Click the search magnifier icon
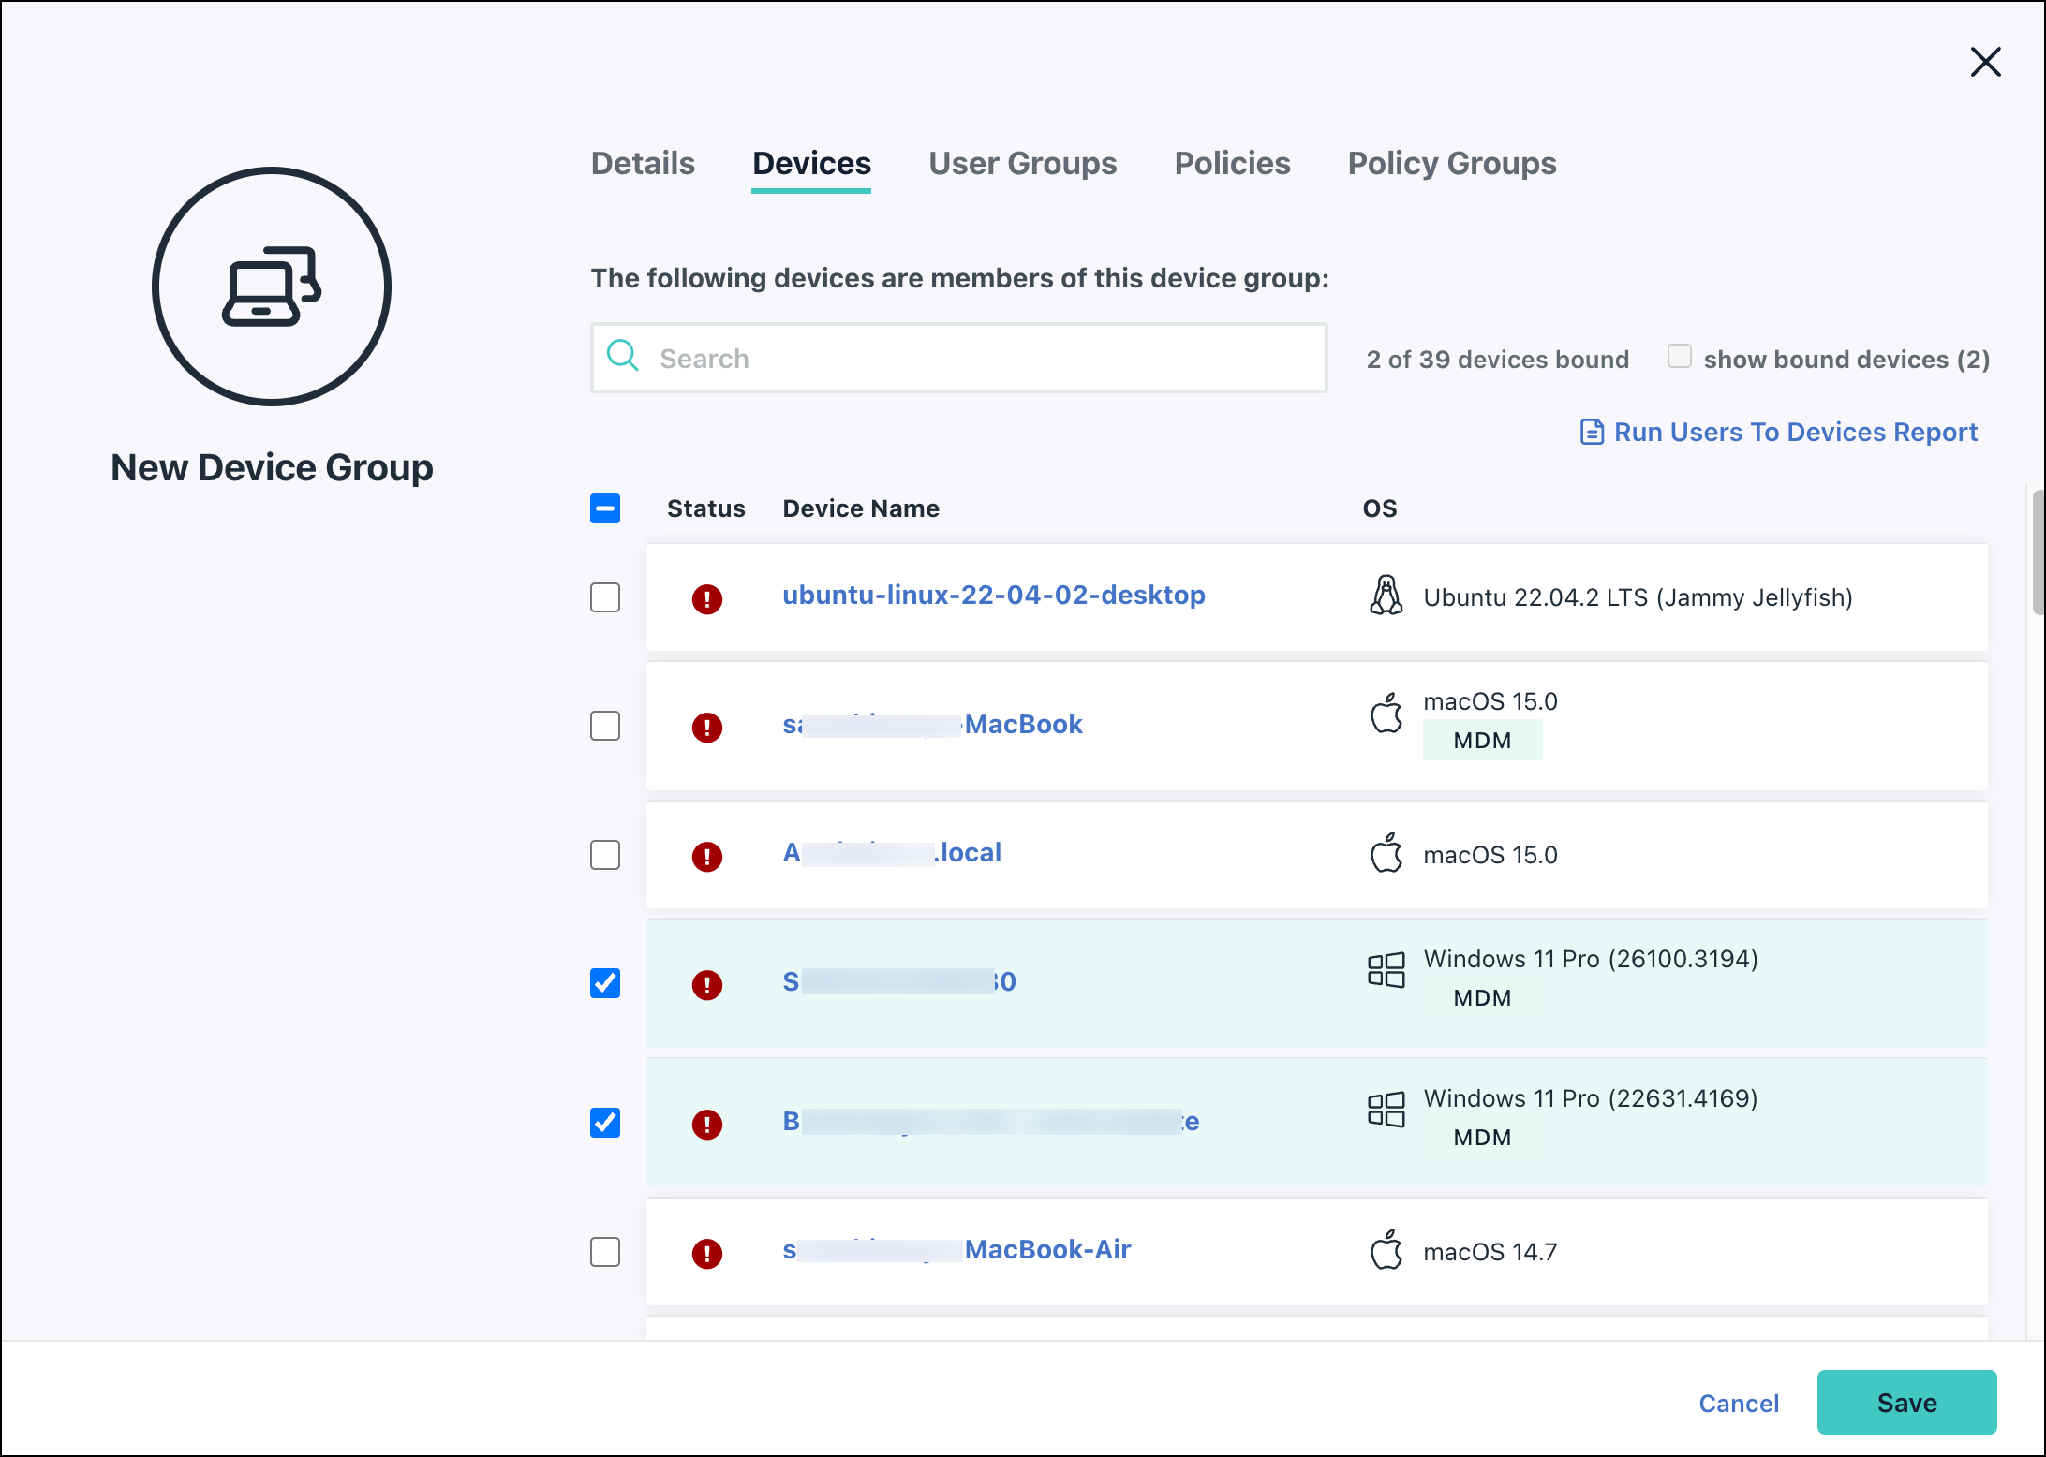The height and width of the screenshot is (1457, 2046). [x=622, y=357]
